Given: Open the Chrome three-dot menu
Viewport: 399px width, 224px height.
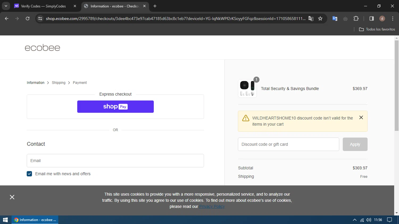Looking at the screenshot, I should (x=393, y=19).
